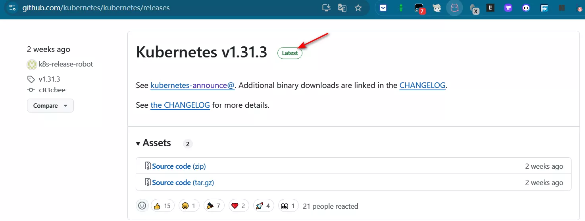Download Source code (zip)

coord(179,166)
